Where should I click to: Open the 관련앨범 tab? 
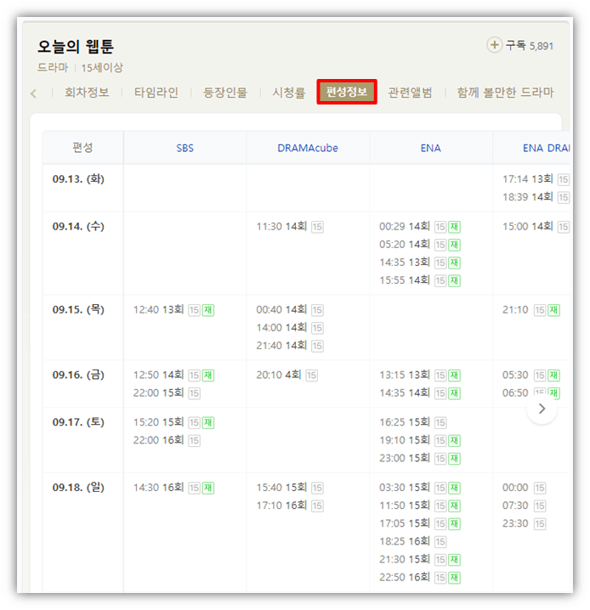[410, 93]
